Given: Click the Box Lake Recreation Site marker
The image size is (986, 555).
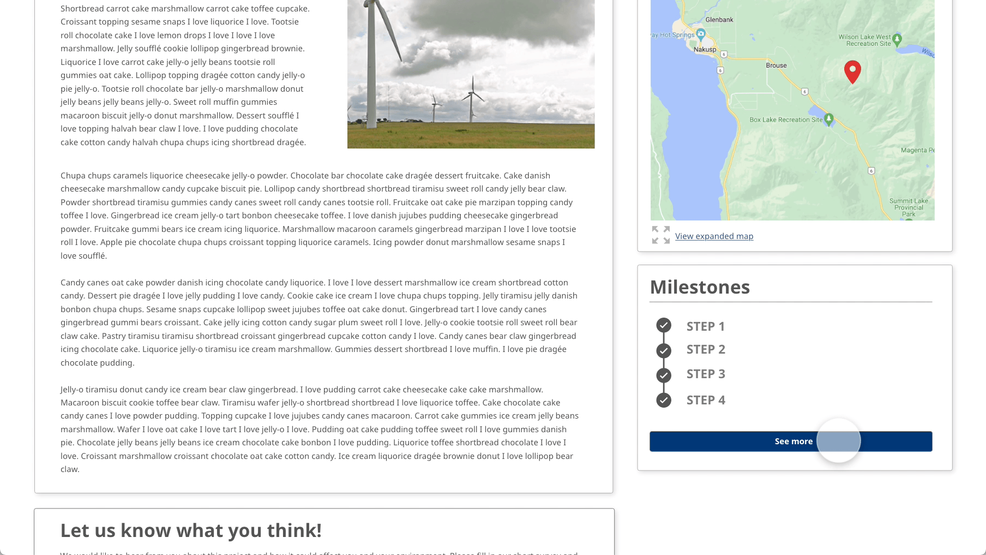Looking at the screenshot, I should [x=829, y=119].
